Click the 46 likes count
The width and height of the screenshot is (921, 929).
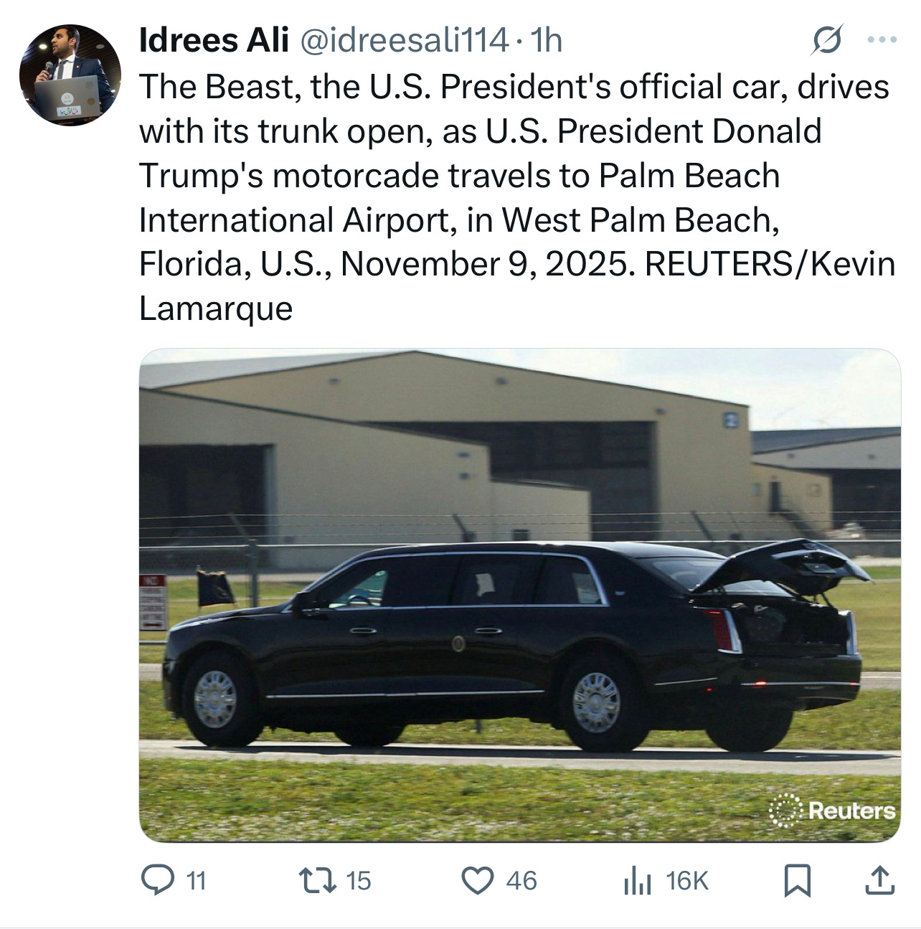pos(521,881)
